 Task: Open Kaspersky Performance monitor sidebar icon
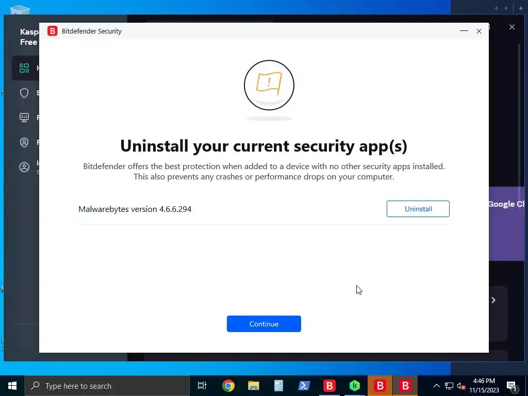tap(24, 118)
